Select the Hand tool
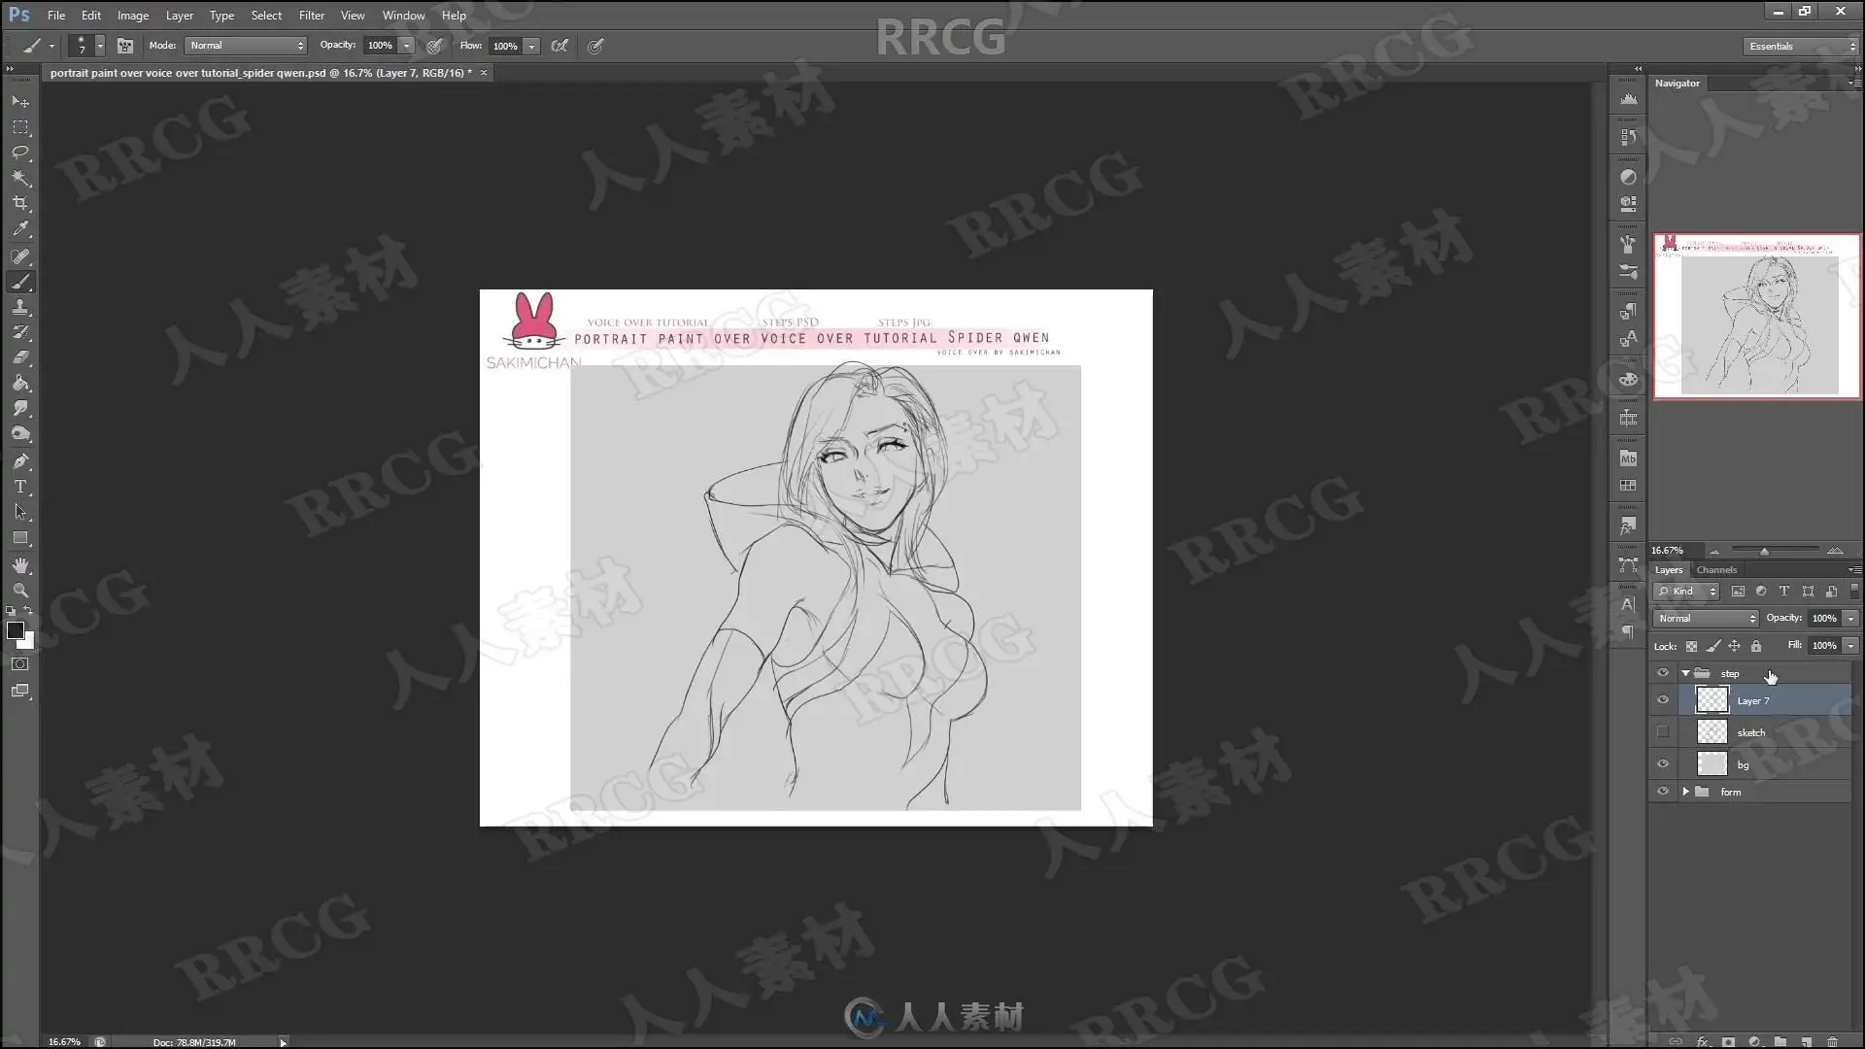Viewport: 1865px width, 1049px height. tap(20, 565)
